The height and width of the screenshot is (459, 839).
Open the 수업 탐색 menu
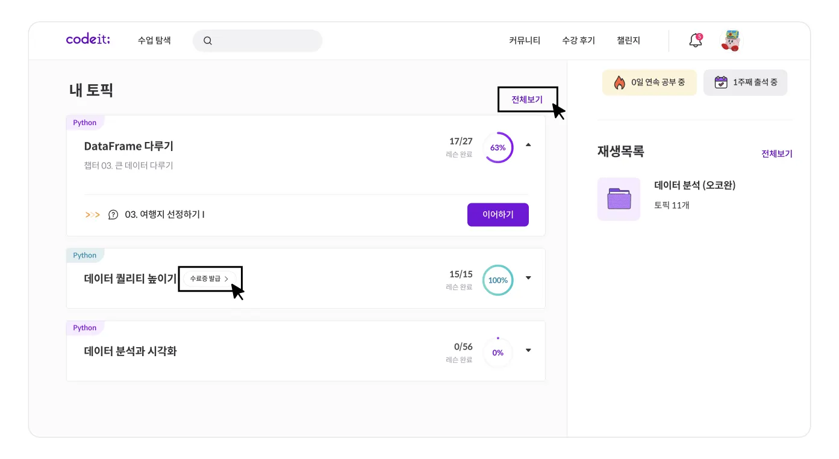point(154,40)
